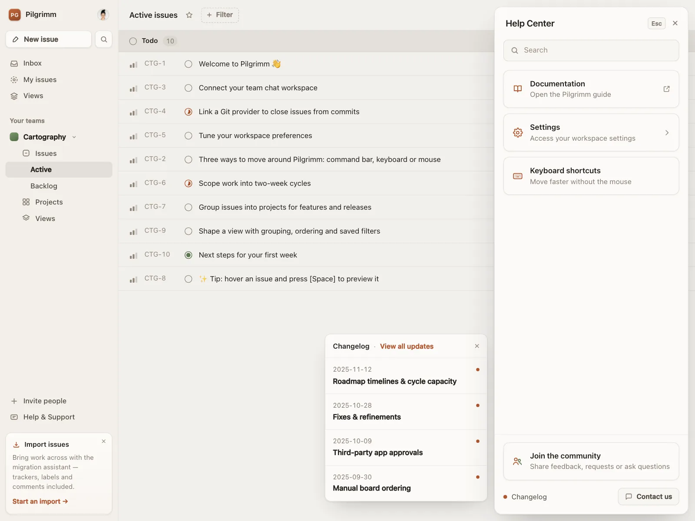Dismiss the Import issues card
695x521 pixels.
coord(103,441)
